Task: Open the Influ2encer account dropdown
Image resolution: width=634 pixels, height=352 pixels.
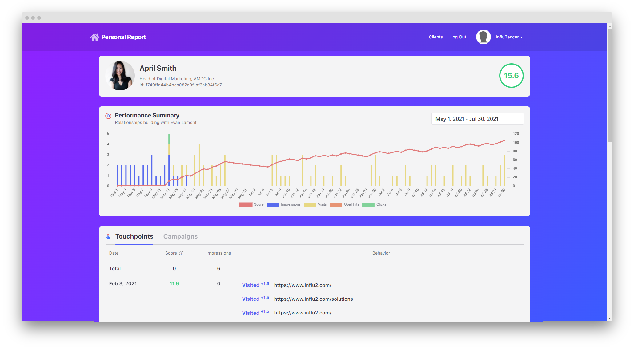Action: (x=509, y=37)
